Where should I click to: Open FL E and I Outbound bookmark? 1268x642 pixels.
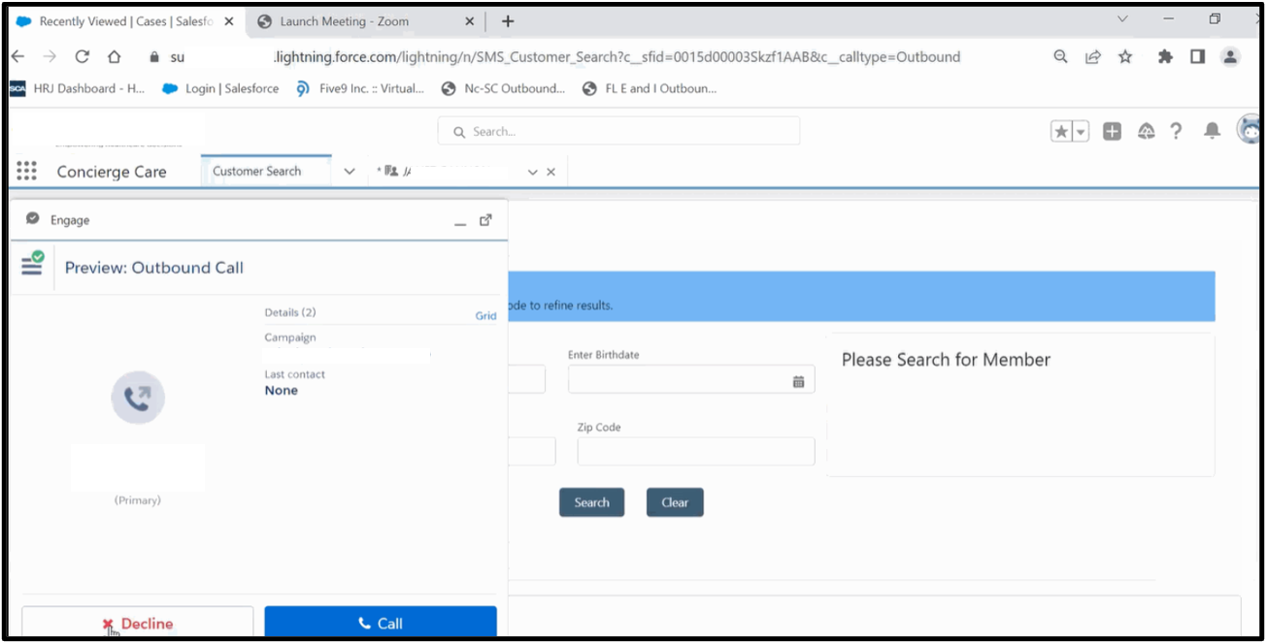pyautogui.click(x=650, y=88)
